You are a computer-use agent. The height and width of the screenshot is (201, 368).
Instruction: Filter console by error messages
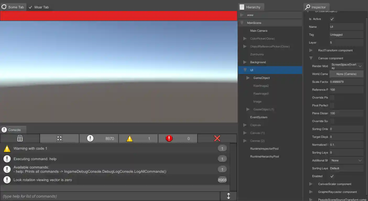178,138
